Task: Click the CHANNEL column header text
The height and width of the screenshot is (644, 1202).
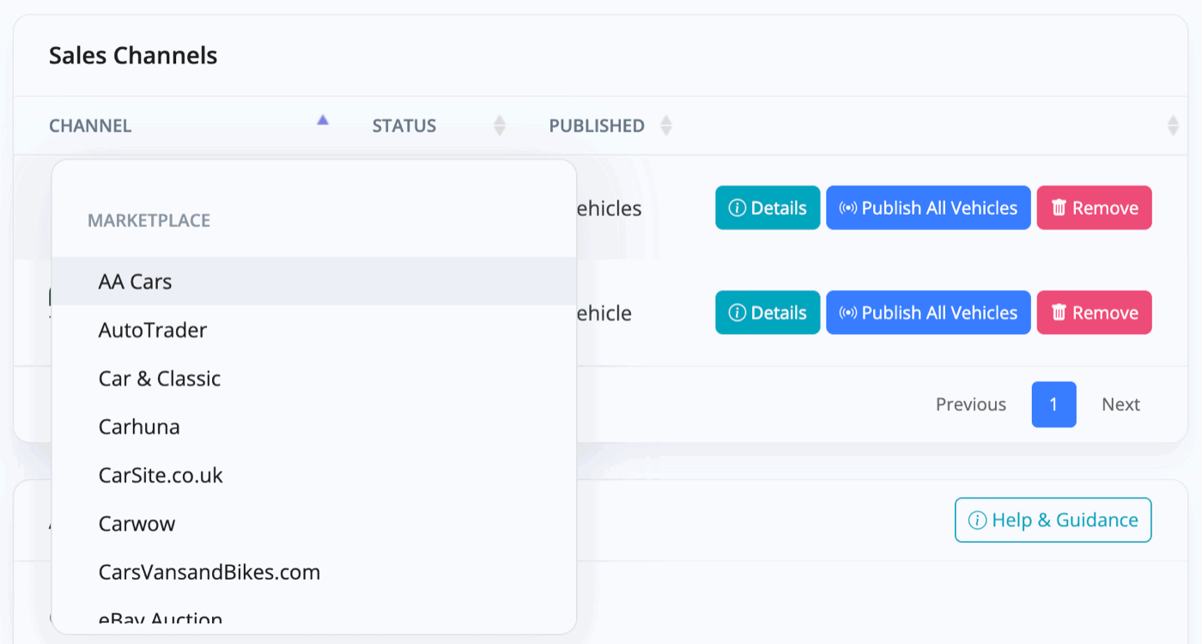Action: [x=90, y=125]
